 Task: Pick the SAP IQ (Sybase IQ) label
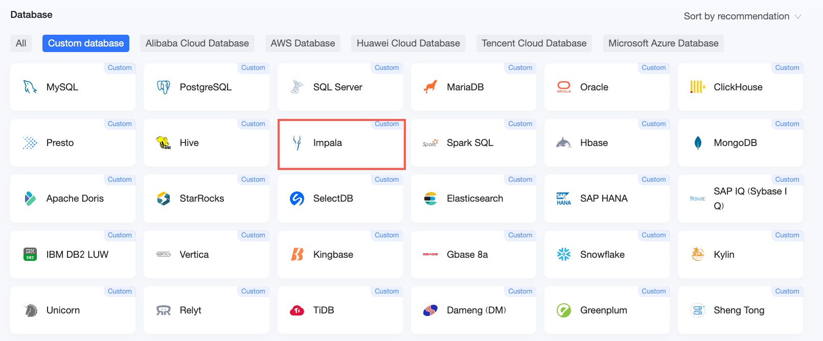(750, 199)
